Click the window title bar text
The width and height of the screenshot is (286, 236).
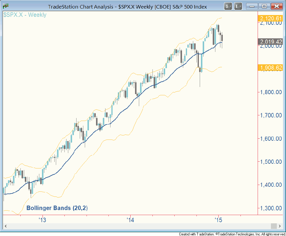[x=127, y=6]
